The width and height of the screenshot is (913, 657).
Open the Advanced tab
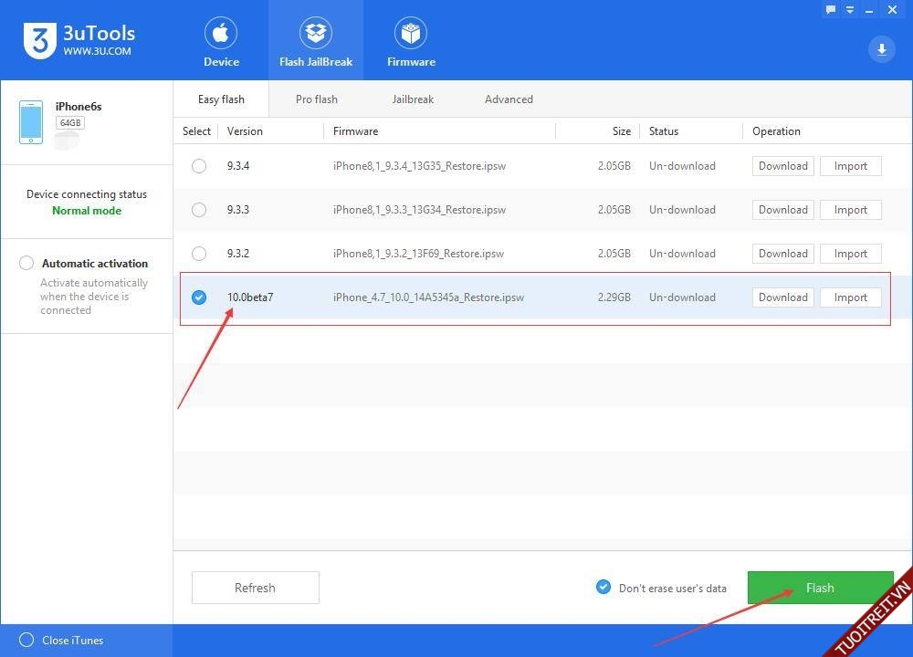point(509,99)
